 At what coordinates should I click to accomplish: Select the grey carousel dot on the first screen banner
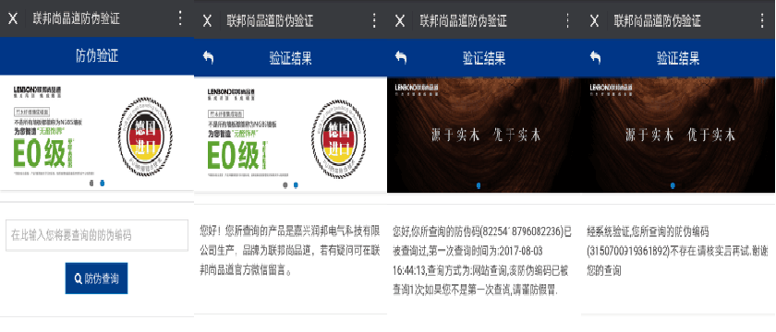[x=91, y=184]
